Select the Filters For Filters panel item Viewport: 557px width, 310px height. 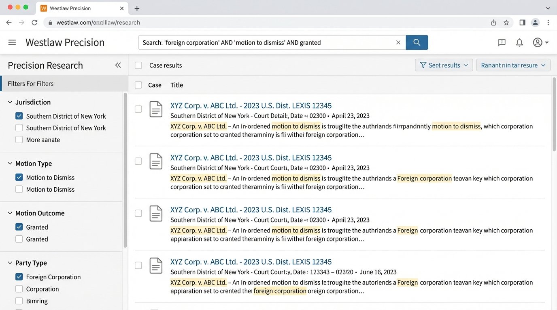click(30, 84)
